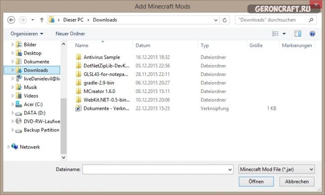Expand the Acer (C:) drive node
325x195 pixels.
[12, 104]
